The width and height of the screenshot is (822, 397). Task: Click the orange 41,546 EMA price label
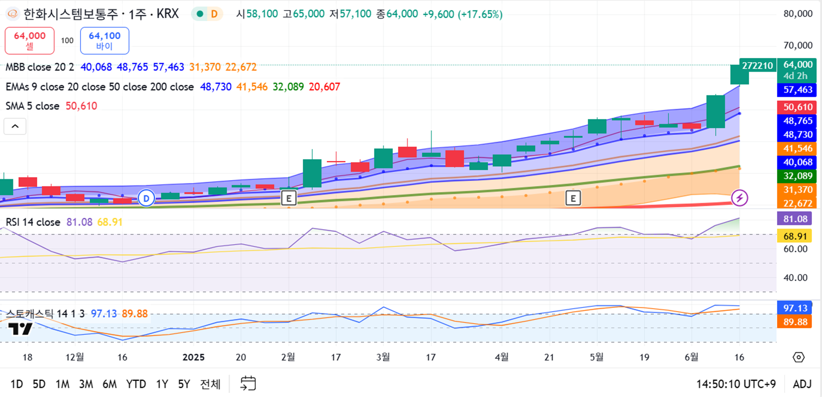[x=797, y=148]
